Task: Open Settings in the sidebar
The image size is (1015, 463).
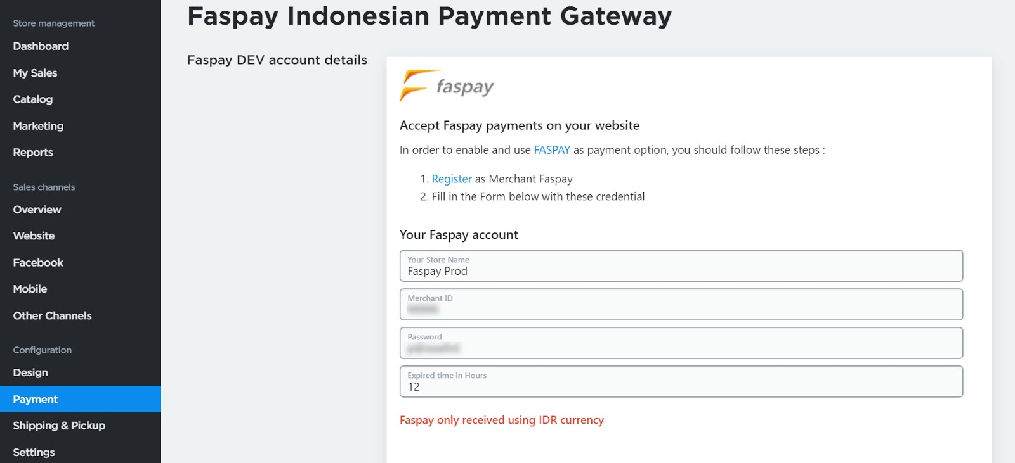Action: click(x=34, y=452)
